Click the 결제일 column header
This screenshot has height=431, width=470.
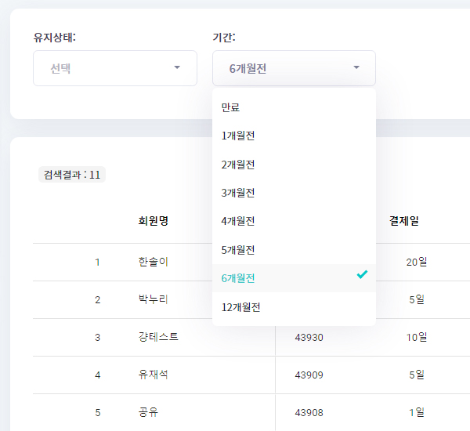coord(403,221)
